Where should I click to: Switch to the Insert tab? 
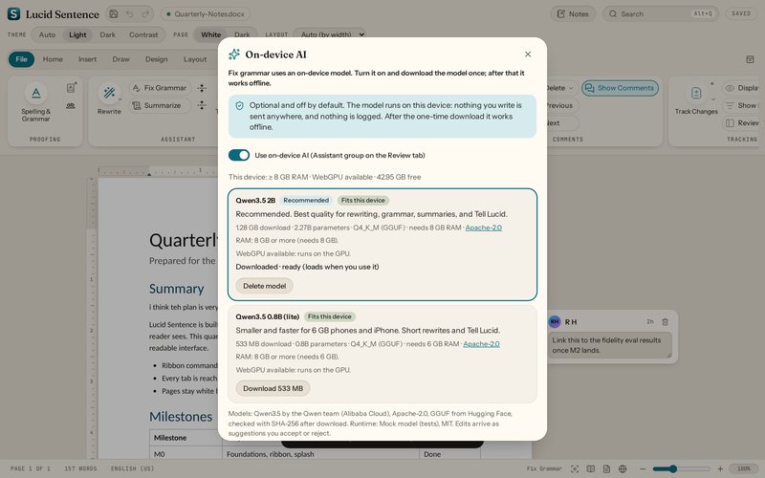point(87,59)
